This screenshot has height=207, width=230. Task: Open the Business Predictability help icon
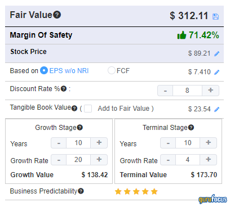pos(81,191)
